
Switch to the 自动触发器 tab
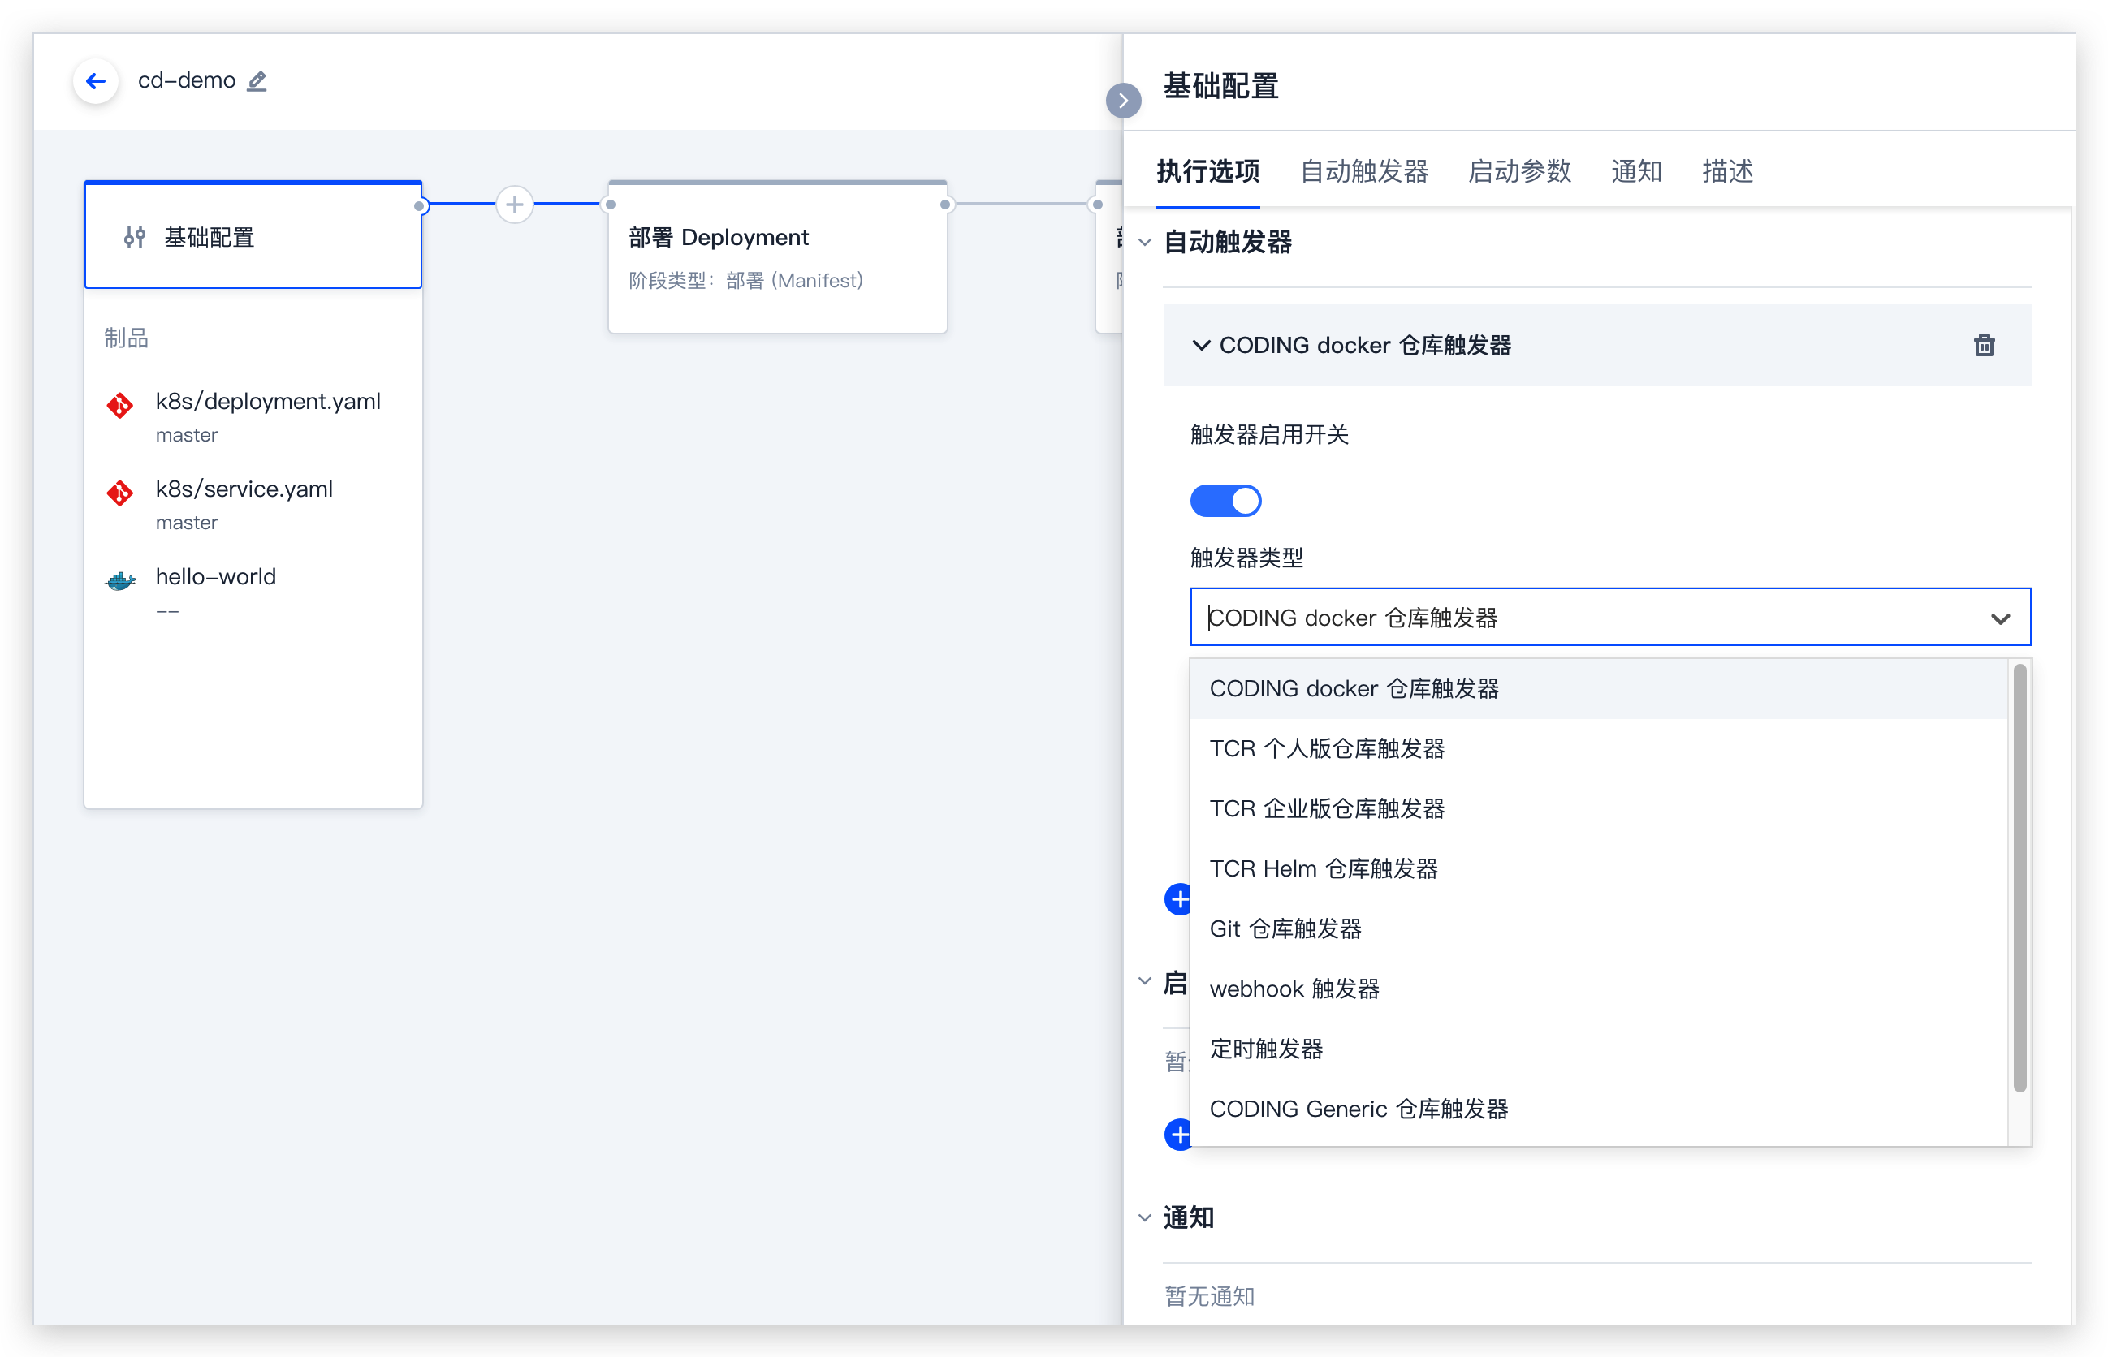click(1364, 171)
